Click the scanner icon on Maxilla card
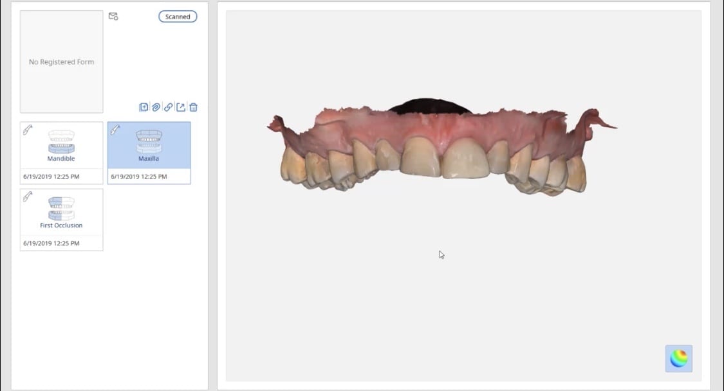The width and height of the screenshot is (724, 391). [x=115, y=130]
